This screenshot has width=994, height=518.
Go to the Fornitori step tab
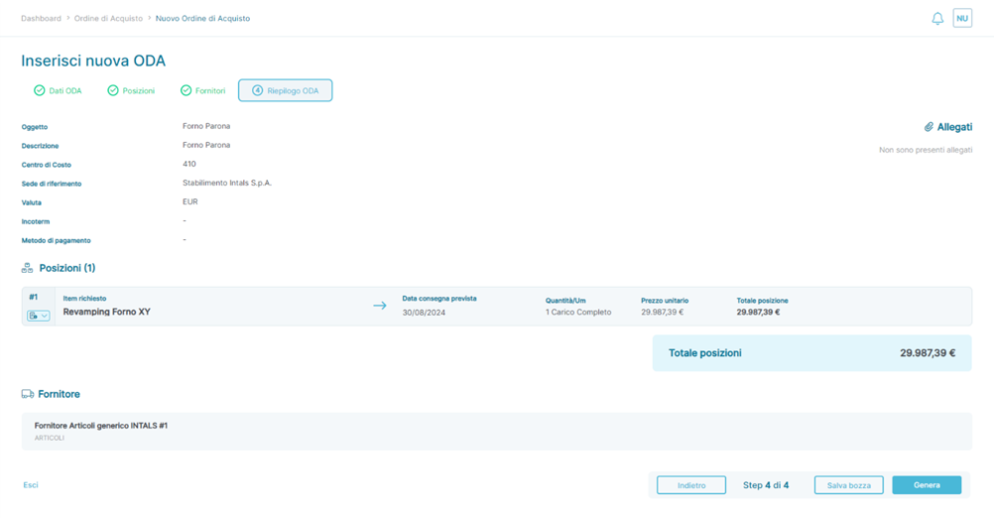202,90
